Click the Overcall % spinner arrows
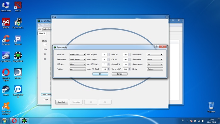This screenshot has height=124, width=220. tap(129, 64)
